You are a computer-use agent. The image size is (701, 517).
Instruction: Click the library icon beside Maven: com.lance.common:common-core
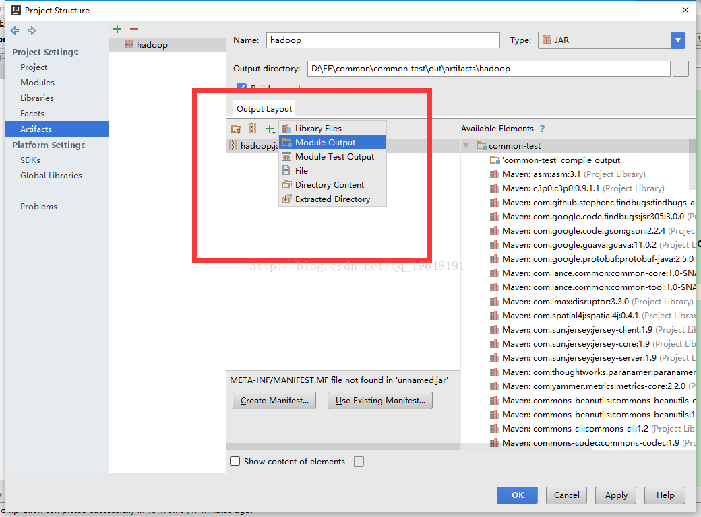(x=494, y=273)
